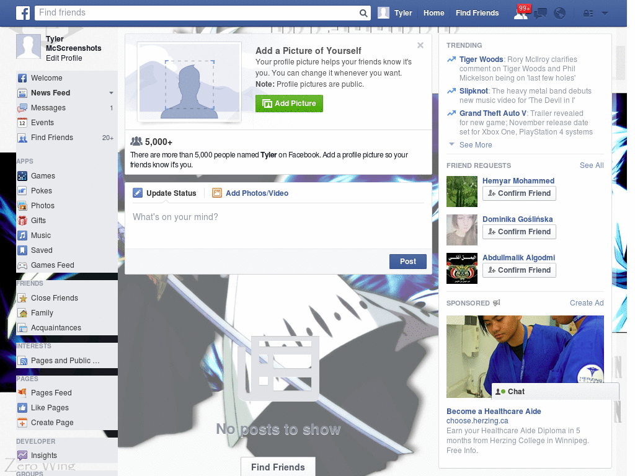Open Become a Healthcare Aide ad link

tap(494, 412)
